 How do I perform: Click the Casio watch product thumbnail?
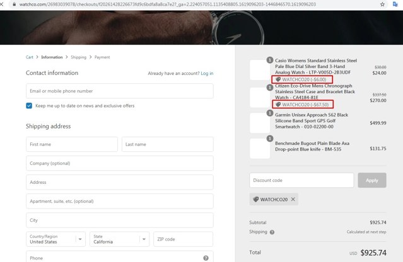coord(260,70)
